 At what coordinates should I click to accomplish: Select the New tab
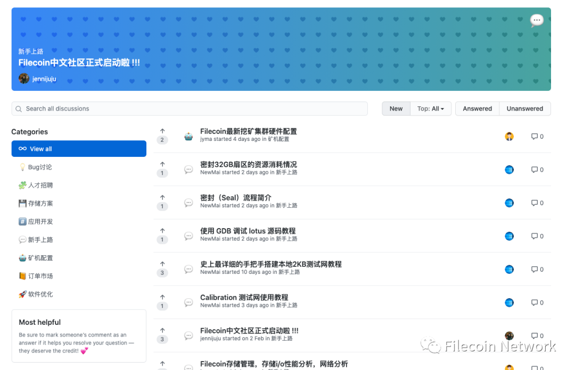[x=396, y=108]
